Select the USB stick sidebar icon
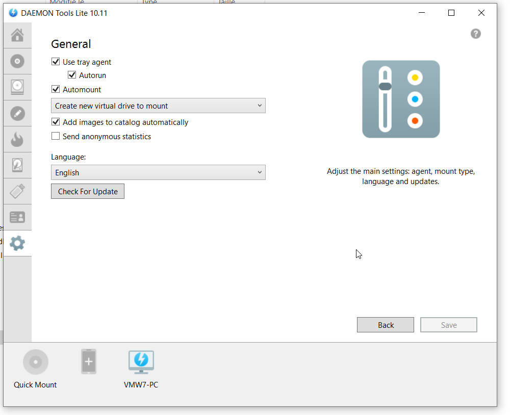 tap(17, 191)
